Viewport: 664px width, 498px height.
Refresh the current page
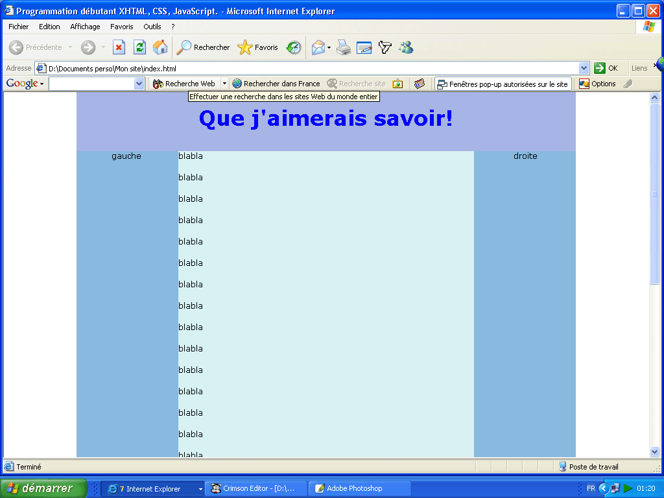(139, 47)
